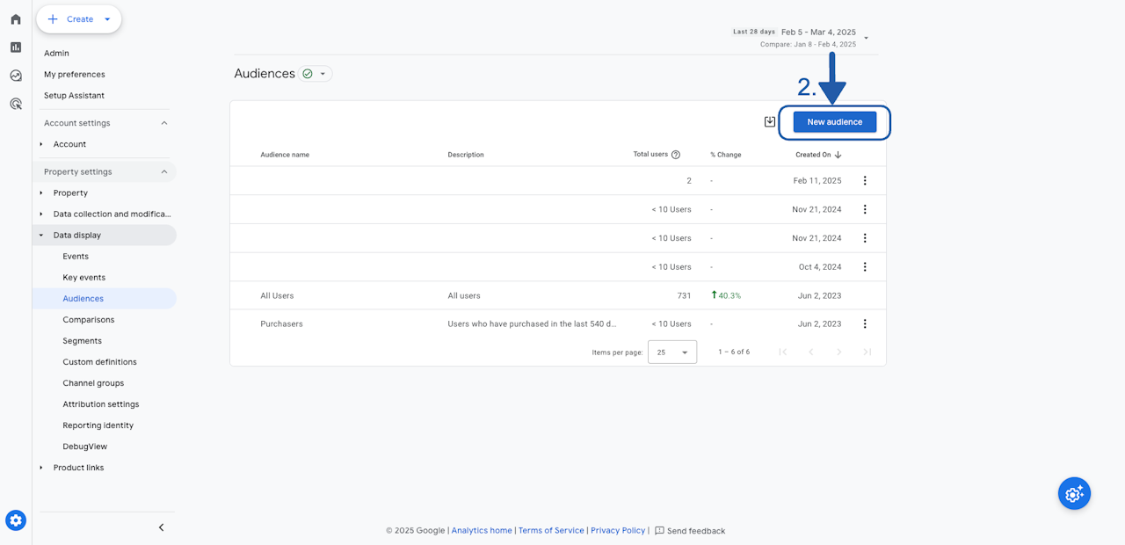Screen dimensions: 1125x545
Task: Click the Total users help icon
Action: pyautogui.click(x=676, y=155)
